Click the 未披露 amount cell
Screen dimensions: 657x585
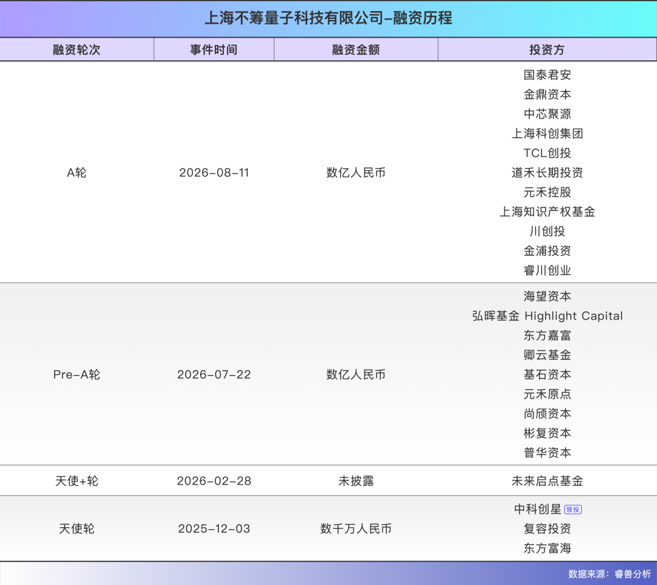356,480
